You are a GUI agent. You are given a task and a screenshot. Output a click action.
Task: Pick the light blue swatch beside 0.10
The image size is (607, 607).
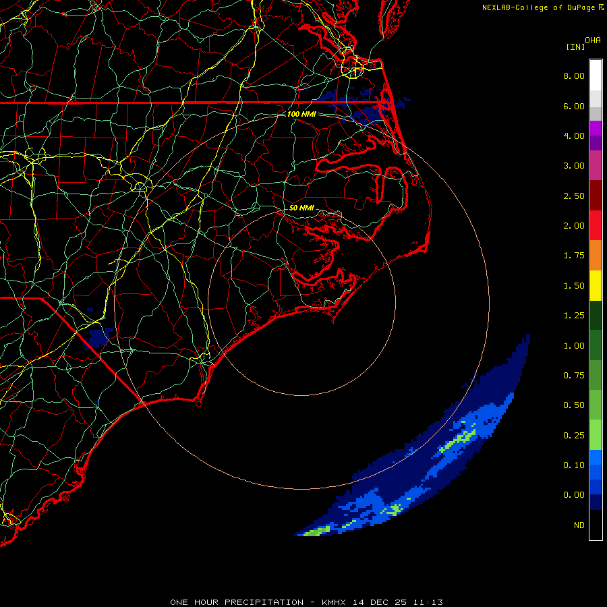[x=596, y=457]
